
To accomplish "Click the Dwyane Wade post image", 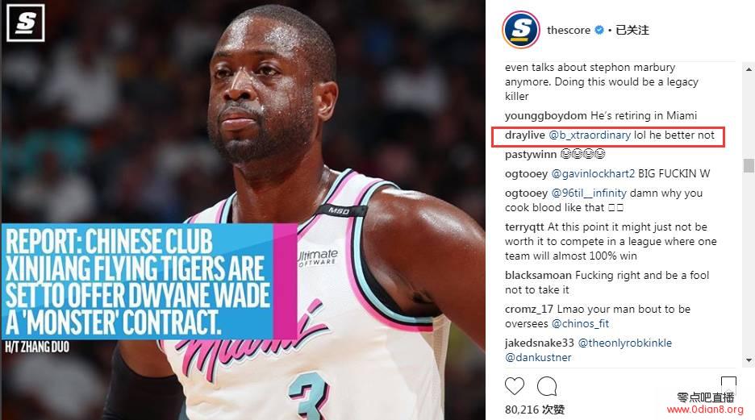I will tap(243, 210).
